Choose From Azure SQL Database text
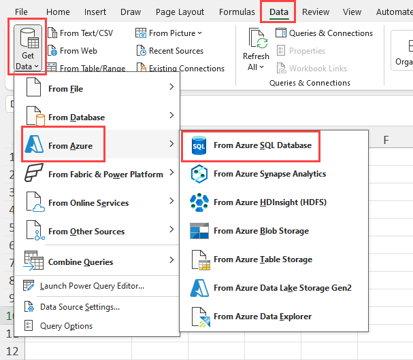 click(x=263, y=145)
